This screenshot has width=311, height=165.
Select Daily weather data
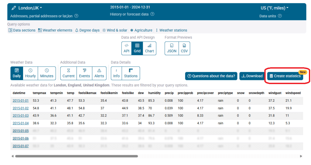pyautogui.click(x=17, y=73)
